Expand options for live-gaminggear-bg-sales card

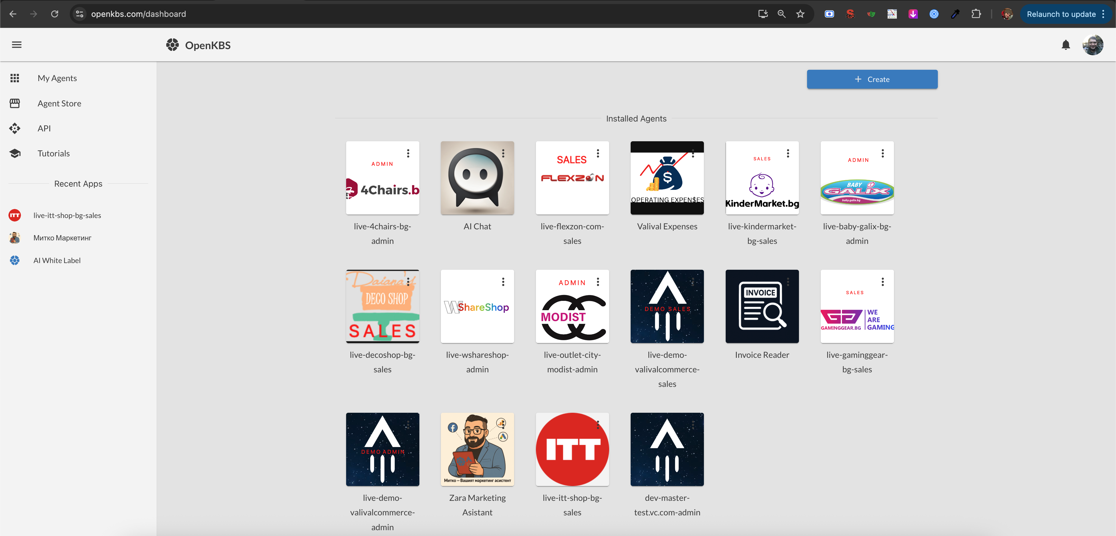pos(883,282)
